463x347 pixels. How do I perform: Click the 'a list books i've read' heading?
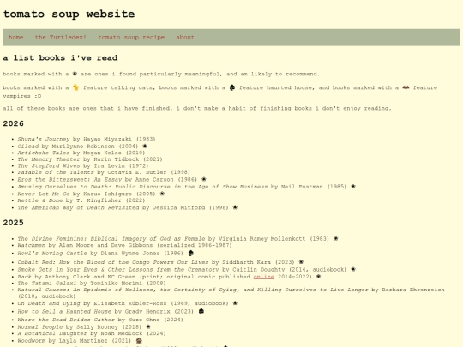60,58
